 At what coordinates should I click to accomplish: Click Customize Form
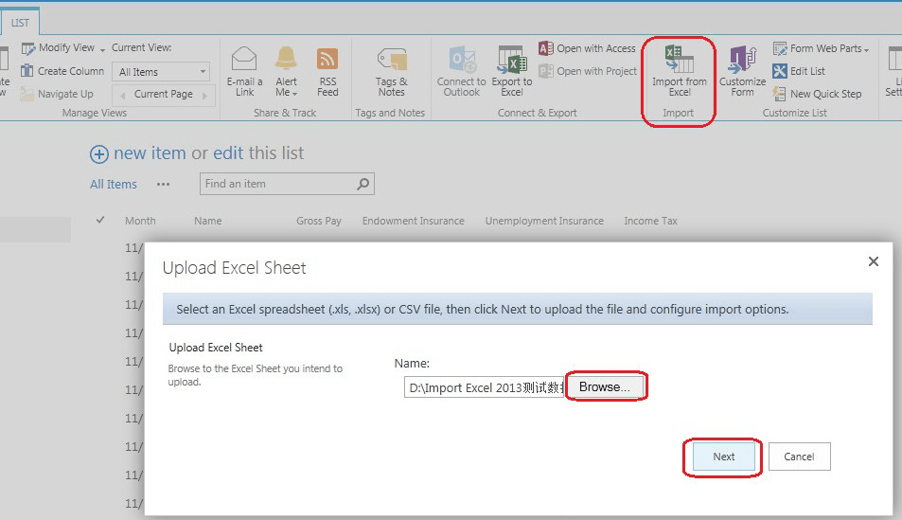point(742,71)
